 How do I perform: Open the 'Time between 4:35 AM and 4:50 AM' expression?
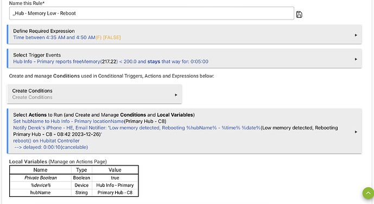point(54,37)
